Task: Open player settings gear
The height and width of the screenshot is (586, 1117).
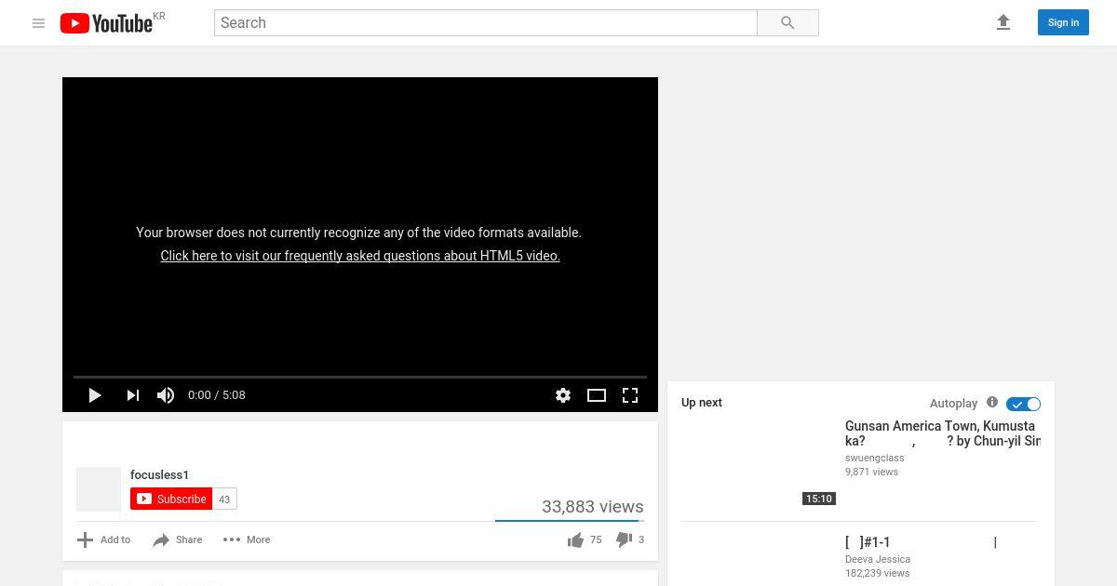Action: (x=563, y=395)
